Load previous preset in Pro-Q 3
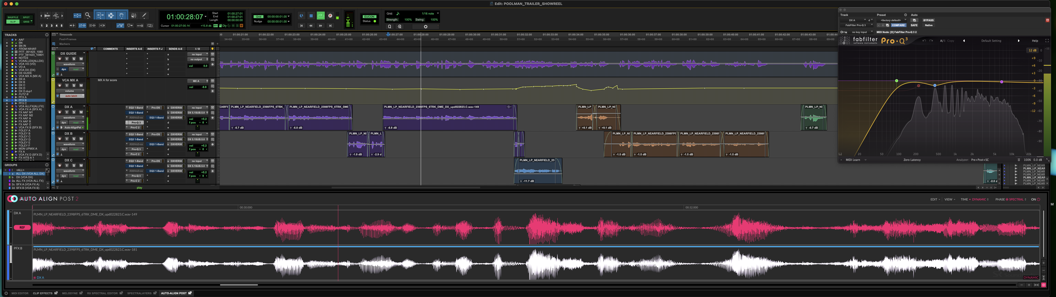This screenshot has height=297, width=1056. (x=964, y=41)
